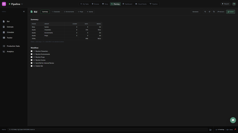This screenshot has width=238, height=133.
Task: Open the chat bubble button
Action: coord(233,120)
